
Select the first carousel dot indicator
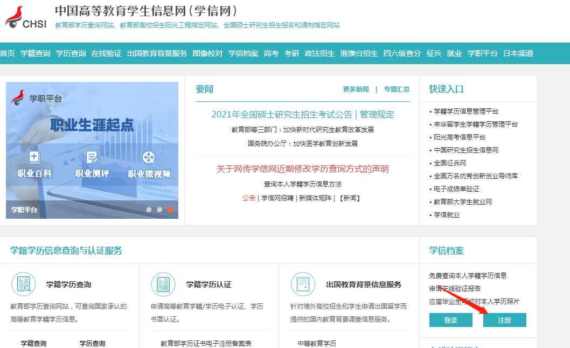(149, 210)
